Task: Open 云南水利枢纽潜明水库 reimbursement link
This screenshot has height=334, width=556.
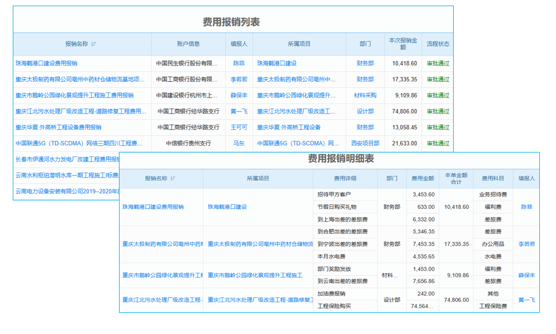Action: (x=56, y=175)
